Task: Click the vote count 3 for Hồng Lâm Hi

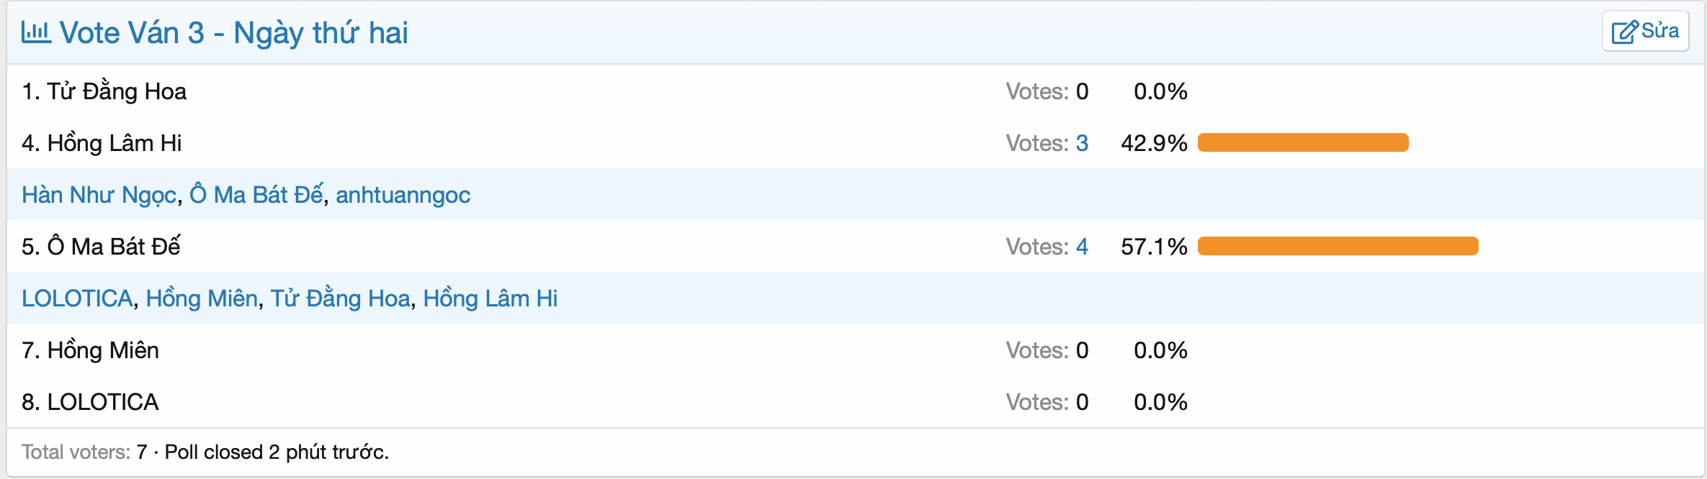Action: click(1081, 142)
